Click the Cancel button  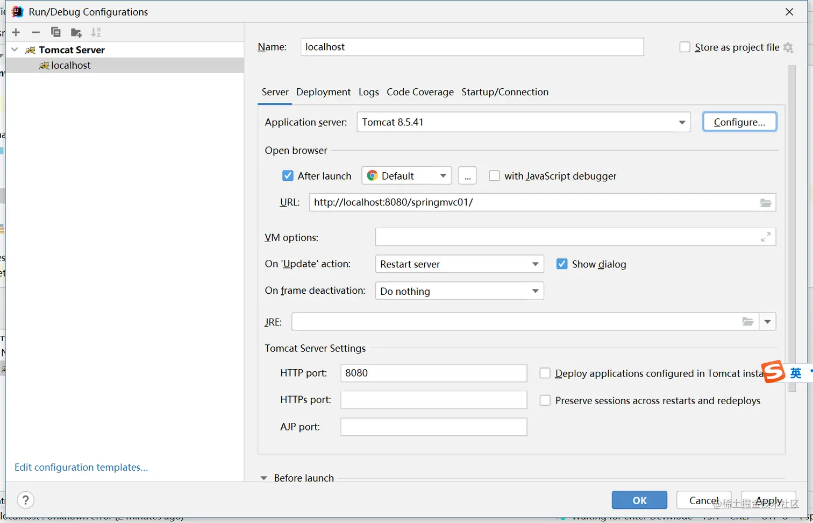point(704,500)
